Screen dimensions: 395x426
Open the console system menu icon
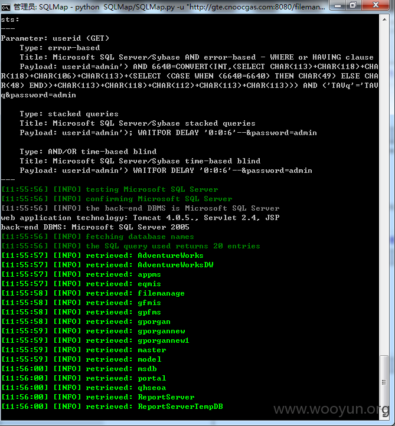tap(5, 7)
